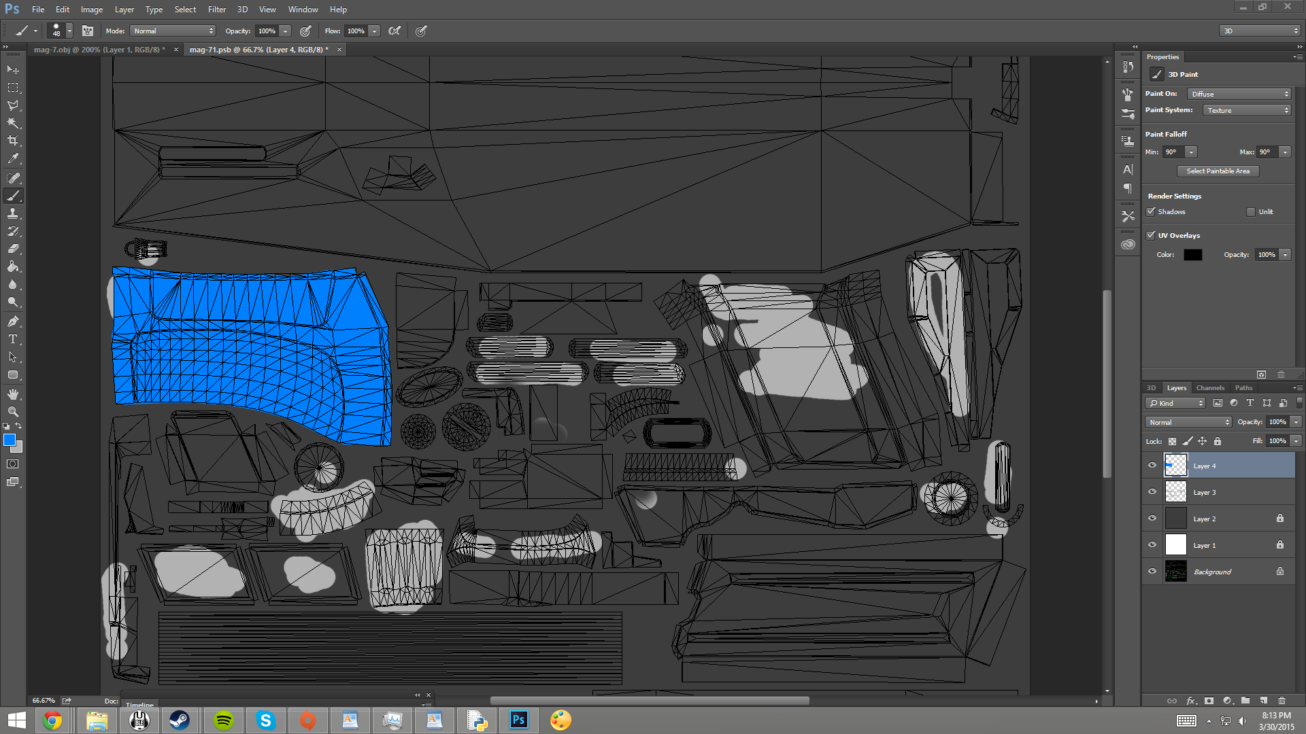Screen dimensions: 1306x734
Task: Click the delete layer trash icon
Action: 1282,701
